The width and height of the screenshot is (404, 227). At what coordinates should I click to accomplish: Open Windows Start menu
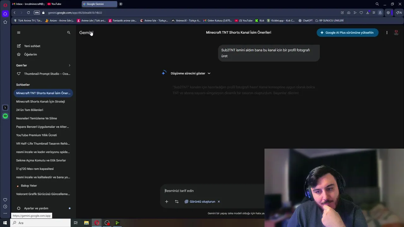pos(5,223)
